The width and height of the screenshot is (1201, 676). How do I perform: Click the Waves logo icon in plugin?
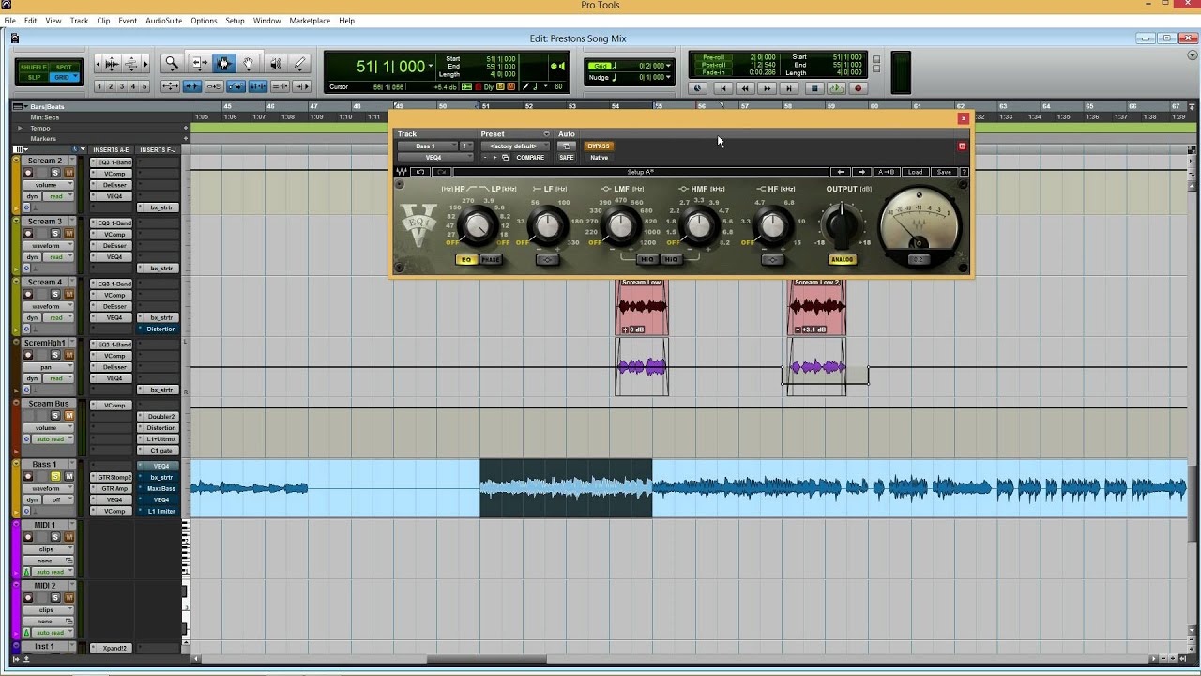pyautogui.click(x=403, y=172)
